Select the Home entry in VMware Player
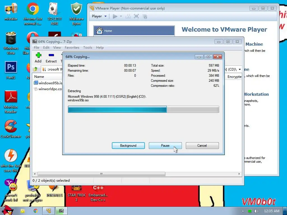 pos(134,31)
